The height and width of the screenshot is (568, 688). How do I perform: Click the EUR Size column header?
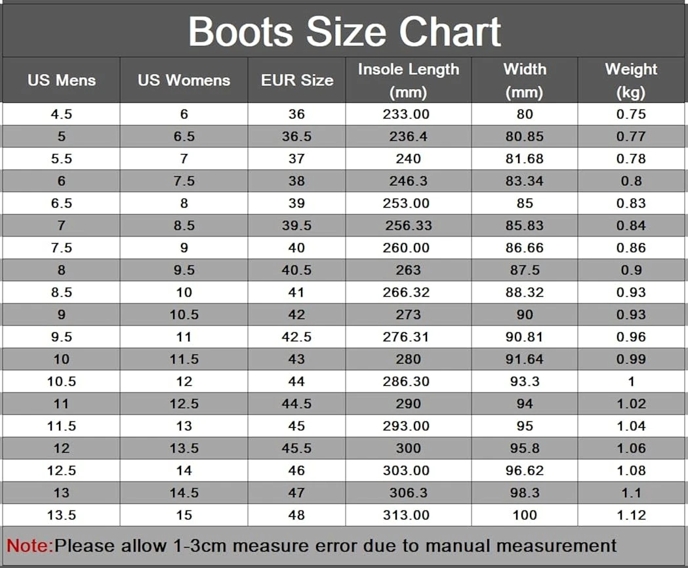(296, 81)
